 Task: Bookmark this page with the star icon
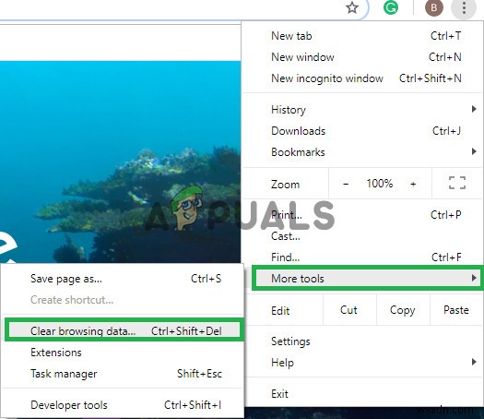coord(352,7)
